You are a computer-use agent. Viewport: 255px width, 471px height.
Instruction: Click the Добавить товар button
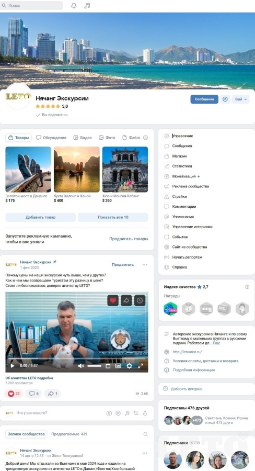pos(41,217)
